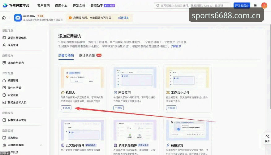This screenshot has width=271, height=155.
Task: Switch to the 按能力添加 tab
Action: tap(66, 55)
